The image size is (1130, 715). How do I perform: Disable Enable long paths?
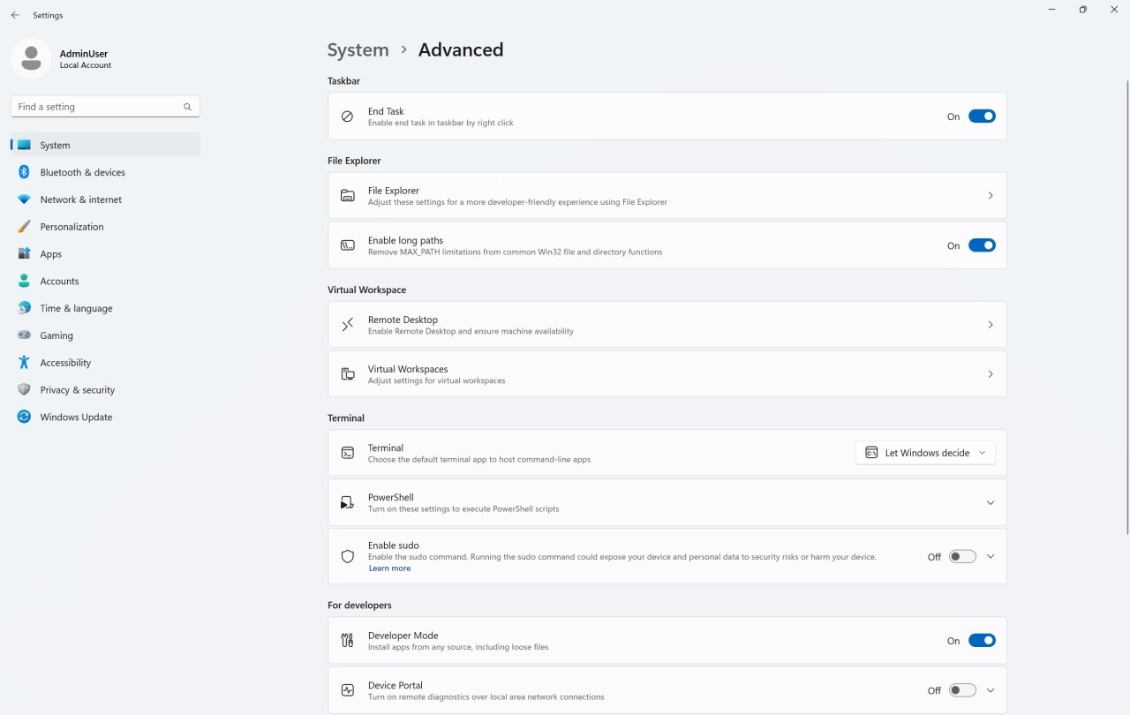tap(982, 245)
